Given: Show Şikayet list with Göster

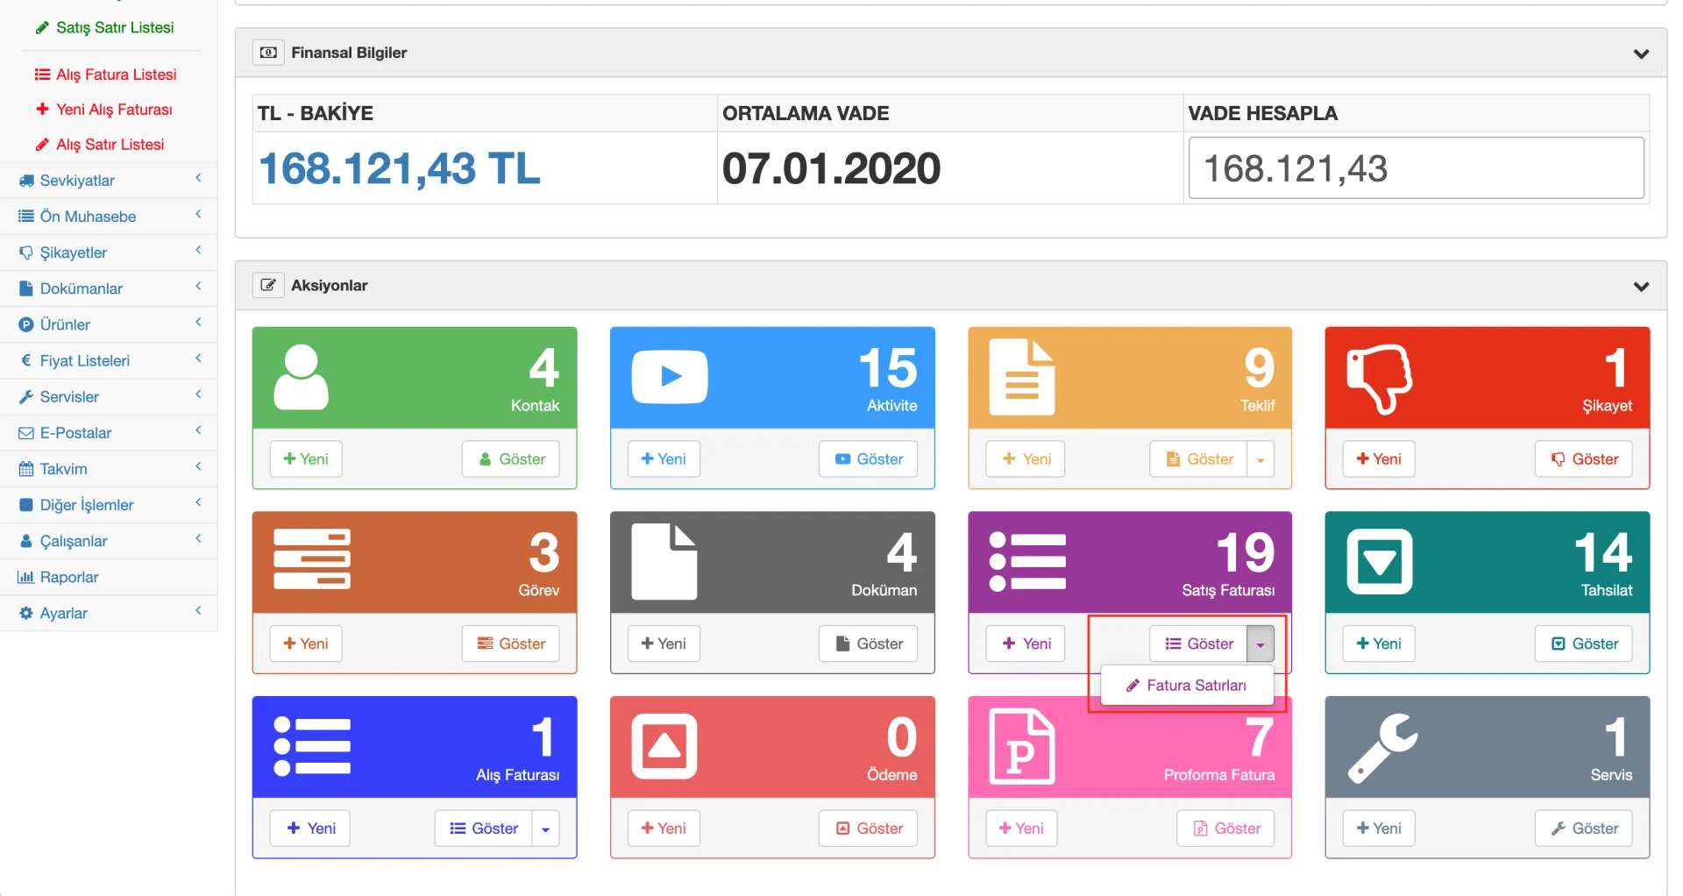Looking at the screenshot, I should point(1583,459).
